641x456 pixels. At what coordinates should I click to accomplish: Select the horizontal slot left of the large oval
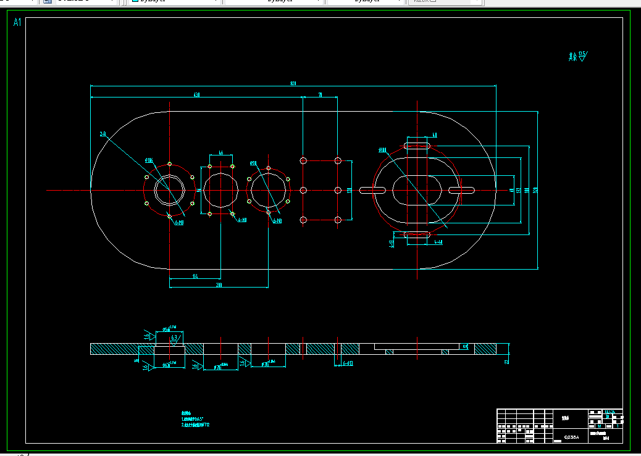372,191
